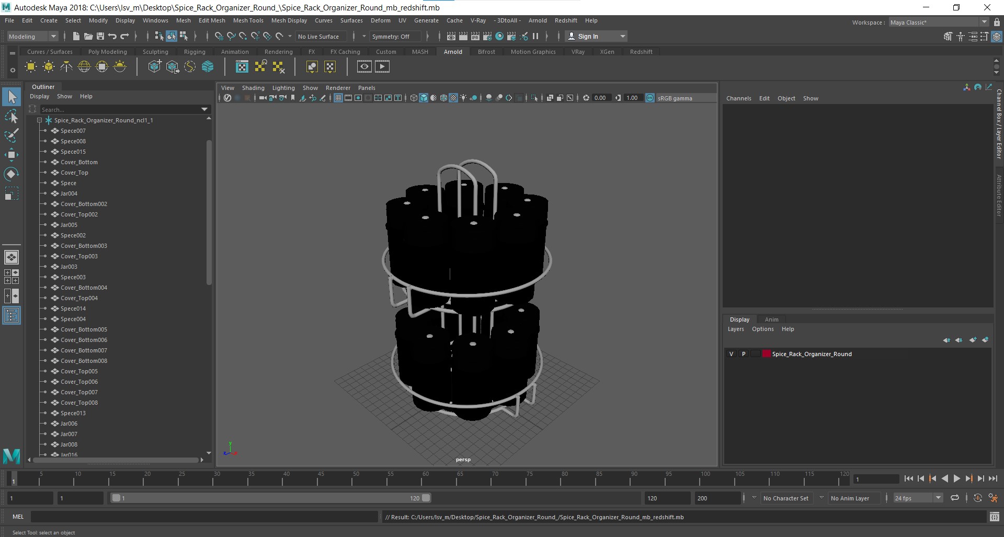The width and height of the screenshot is (1004, 537).
Task: Open Outliner search filter dropdown arrow
Action: click(x=204, y=109)
